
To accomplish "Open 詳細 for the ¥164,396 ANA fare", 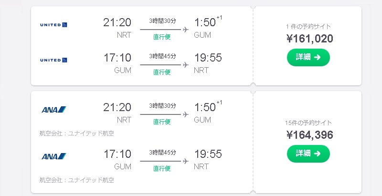I will click(x=308, y=153).
